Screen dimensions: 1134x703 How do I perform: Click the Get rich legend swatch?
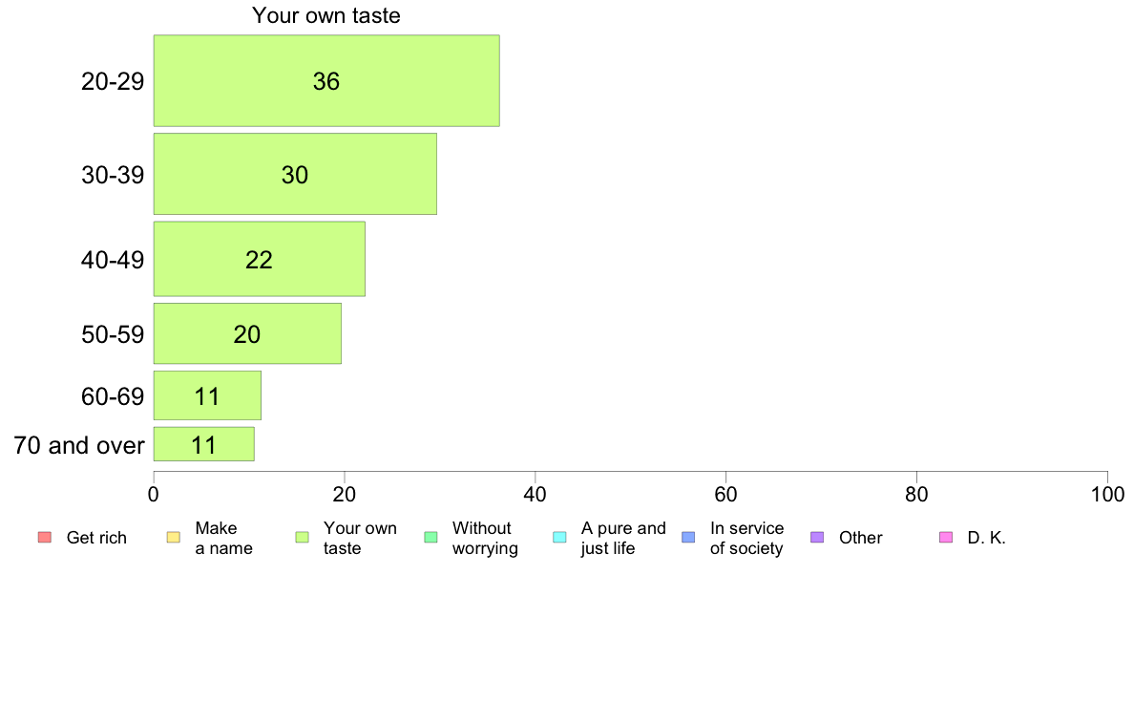point(45,537)
